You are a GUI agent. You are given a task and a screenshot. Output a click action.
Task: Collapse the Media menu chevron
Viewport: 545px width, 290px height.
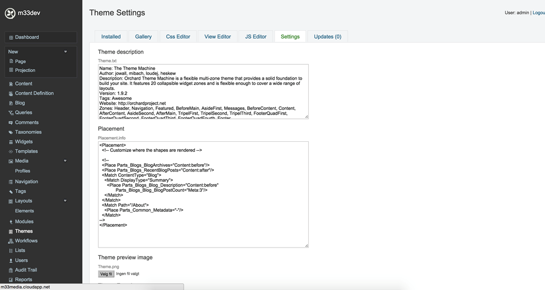point(65,161)
